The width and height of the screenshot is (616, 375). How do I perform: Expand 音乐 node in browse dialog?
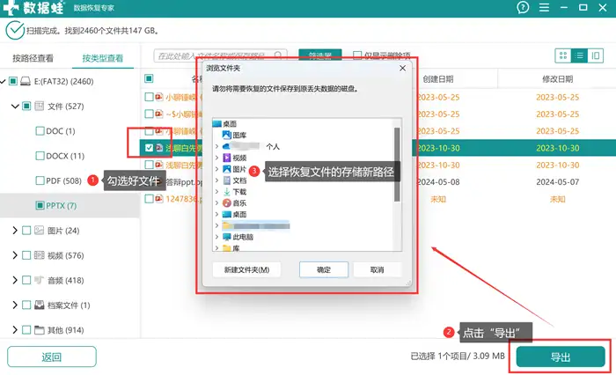tap(216, 202)
